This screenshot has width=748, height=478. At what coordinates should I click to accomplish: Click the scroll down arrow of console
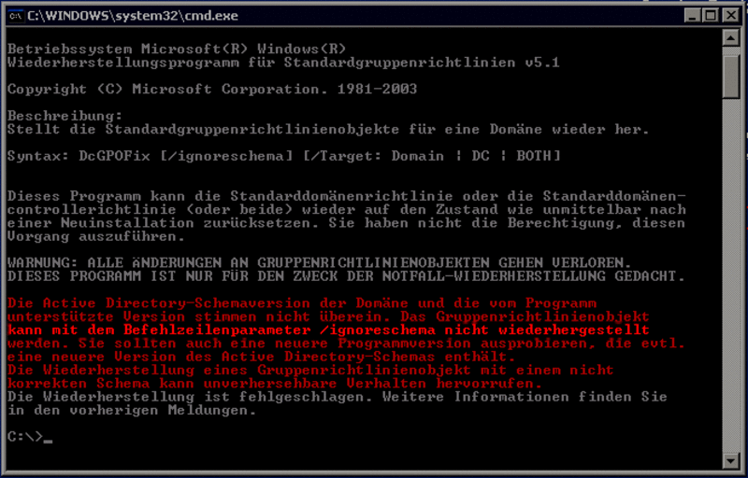(731, 460)
